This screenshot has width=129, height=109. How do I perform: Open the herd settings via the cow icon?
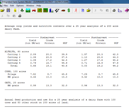click(57, 10)
